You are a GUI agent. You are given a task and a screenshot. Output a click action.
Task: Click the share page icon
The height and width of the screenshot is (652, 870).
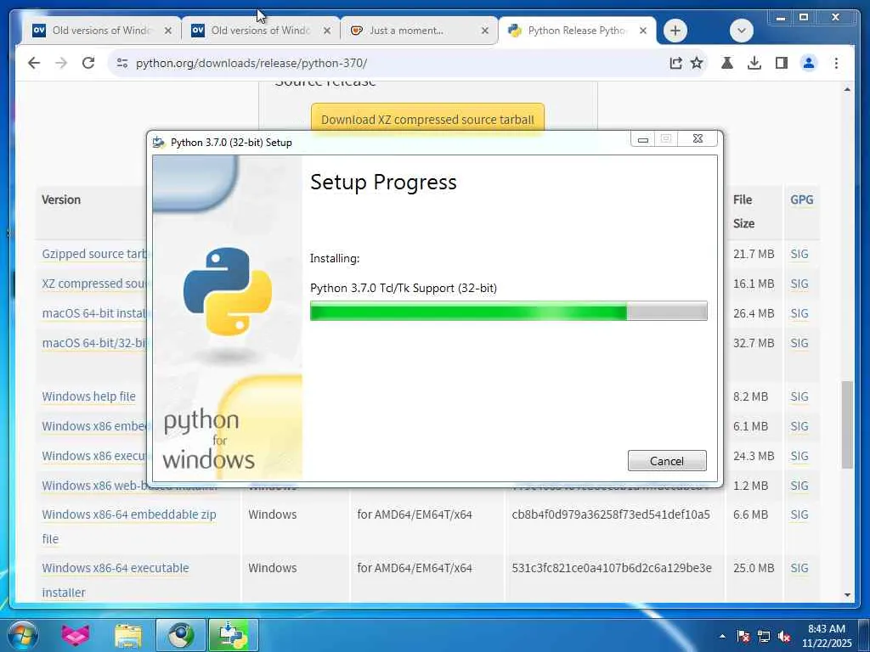[x=675, y=63]
